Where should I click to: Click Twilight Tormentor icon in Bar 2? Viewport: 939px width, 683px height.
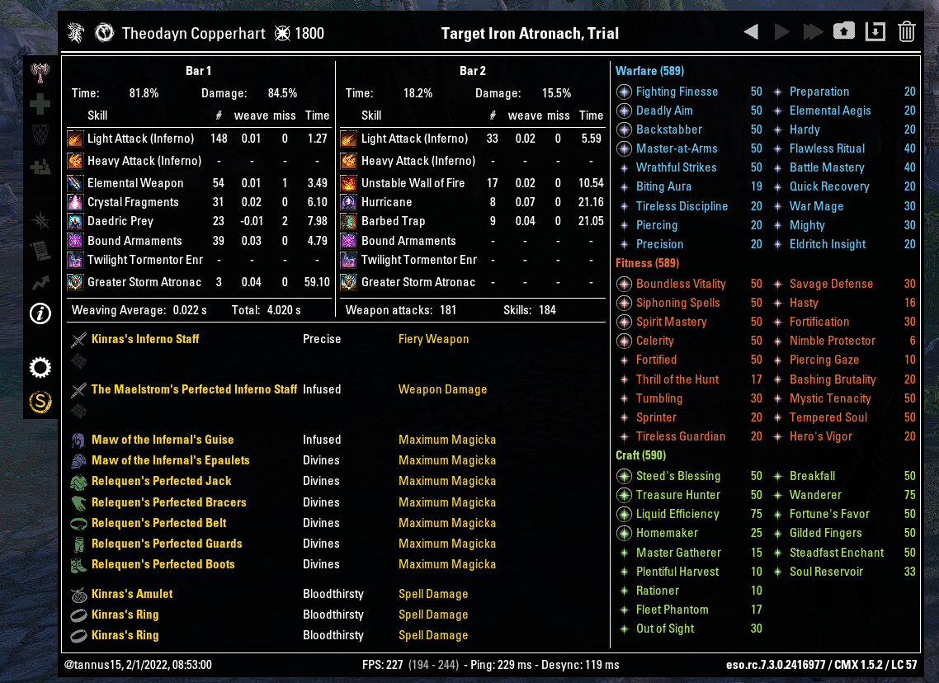pyautogui.click(x=348, y=260)
